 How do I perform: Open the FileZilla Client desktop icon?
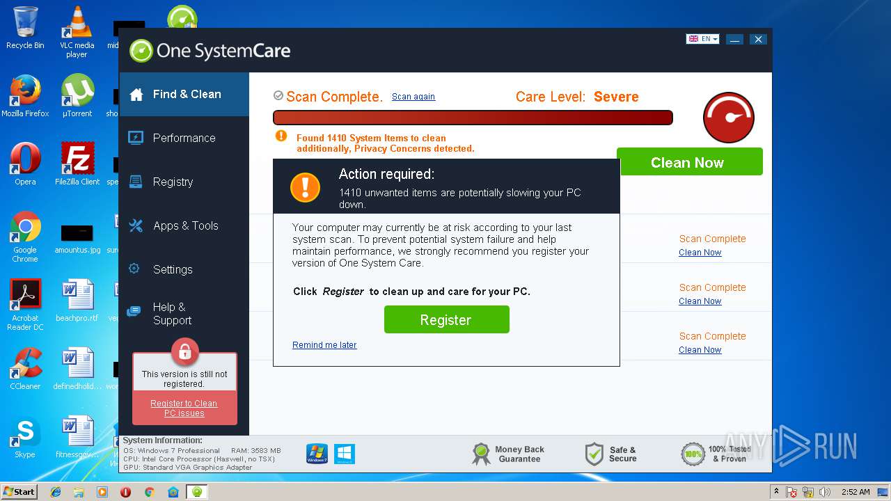point(77,164)
